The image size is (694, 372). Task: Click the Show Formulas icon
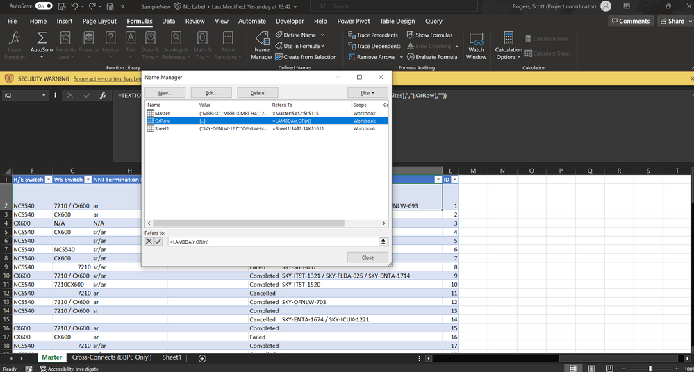411,35
